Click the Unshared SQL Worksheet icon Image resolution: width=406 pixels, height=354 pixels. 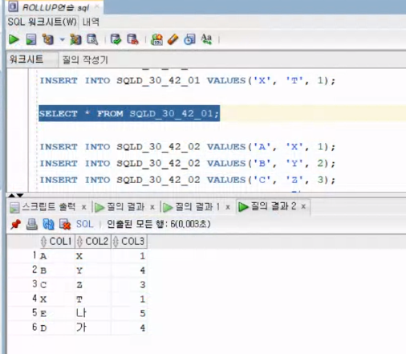(156, 39)
